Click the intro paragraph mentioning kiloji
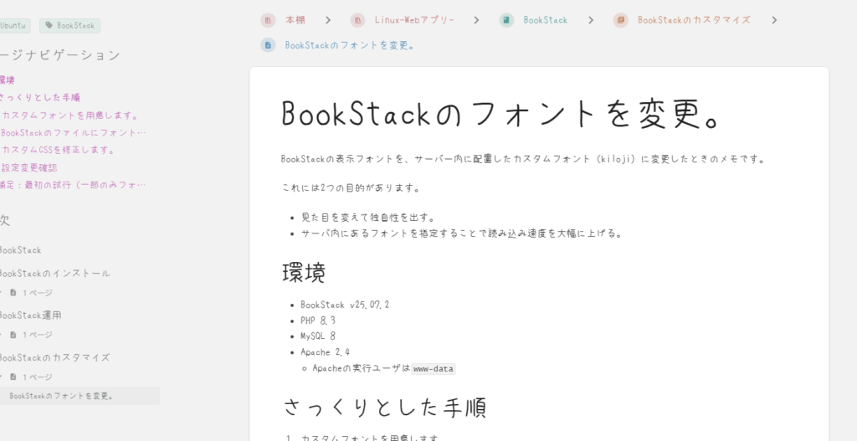This screenshot has height=441, width=857. 524,159
